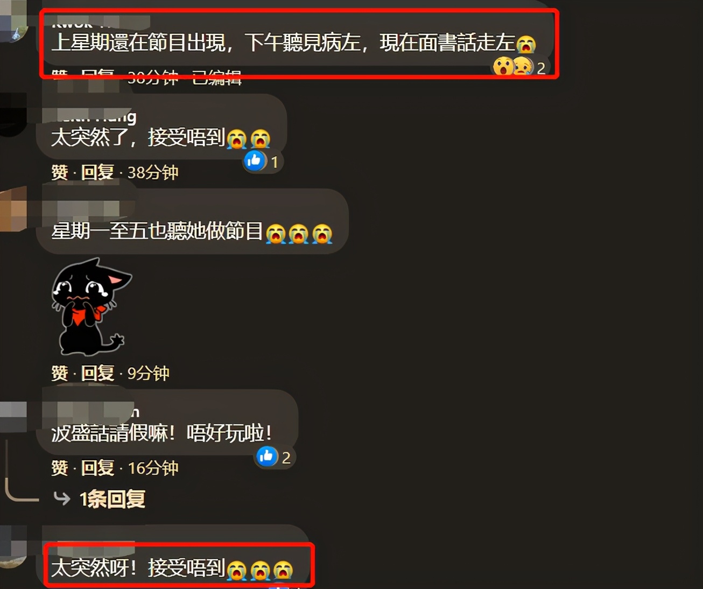Click the crying emojis in 太突然了 comment
Screen dimensions: 703x589
click(x=249, y=139)
